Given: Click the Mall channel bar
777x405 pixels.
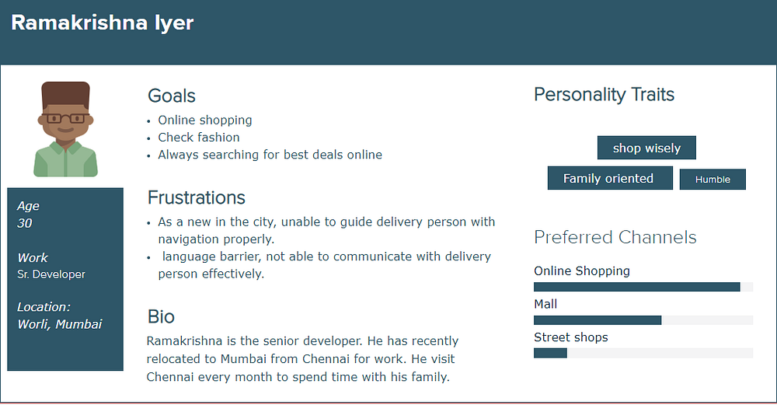Looking at the screenshot, I should pyautogui.click(x=643, y=319).
